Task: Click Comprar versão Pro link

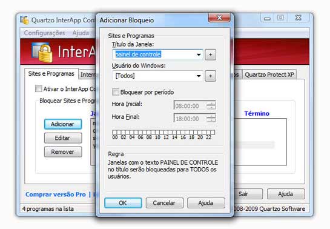Action: pyautogui.click(x=56, y=194)
